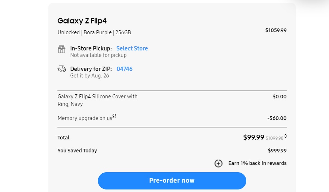This screenshot has width=329, height=192.
Task: Click the $1059.99 device price
Action: [276, 30]
